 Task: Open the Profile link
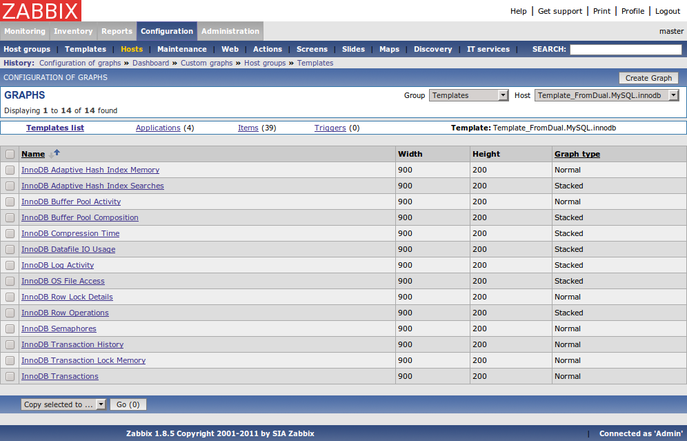(633, 11)
